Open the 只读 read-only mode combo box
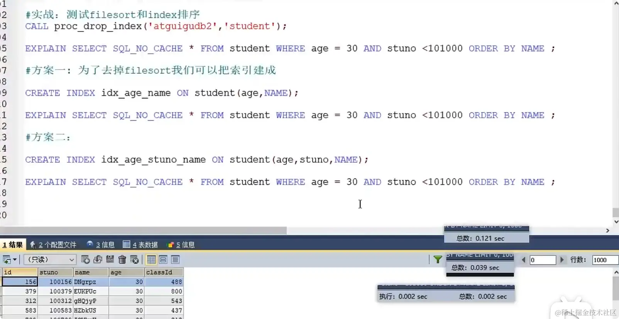Image resolution: width=619 pixels, height=319 pixels. click(50, 260)
